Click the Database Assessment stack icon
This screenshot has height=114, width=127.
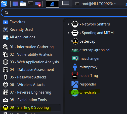click(x=6, y=70)
